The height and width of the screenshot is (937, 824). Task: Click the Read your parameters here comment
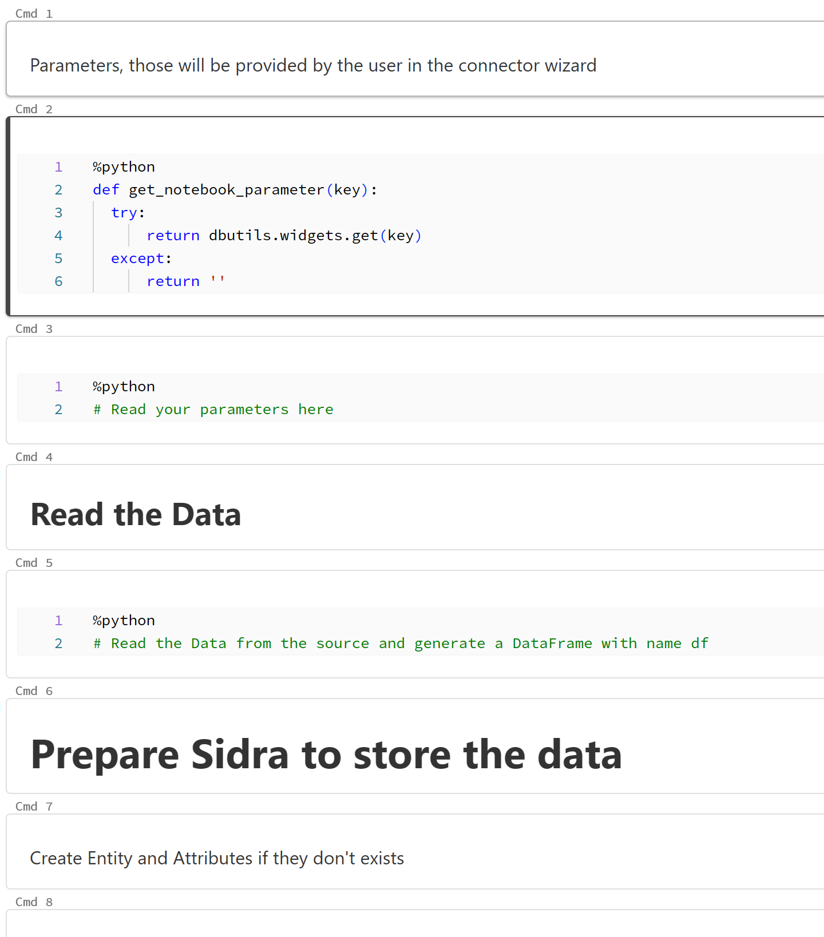213,410
